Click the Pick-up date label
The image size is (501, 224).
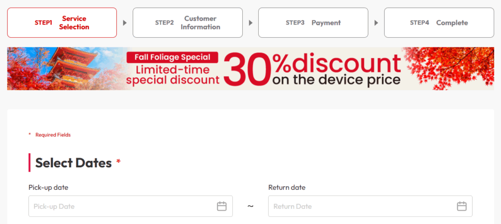pos(48,187)
